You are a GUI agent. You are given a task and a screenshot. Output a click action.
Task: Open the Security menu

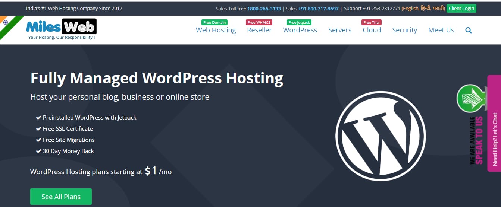pyautogui.click(x=404, y=30)
